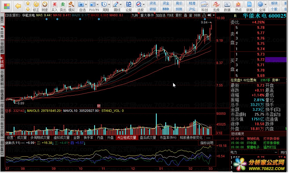Expand the F10/F9 dropdown arrow
The height and width of the screenshot is (173, 289).
[x=97, y=4]
